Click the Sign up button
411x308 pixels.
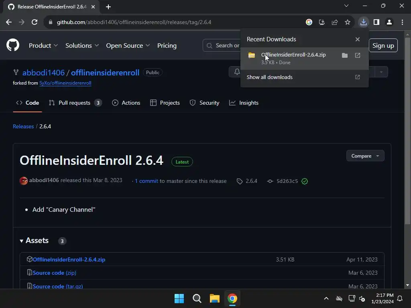pyautogui.click(x=383, y=46)
